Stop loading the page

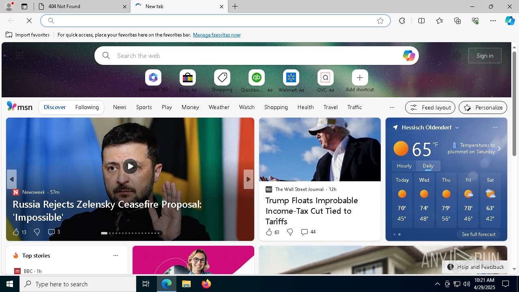point(29,21)
